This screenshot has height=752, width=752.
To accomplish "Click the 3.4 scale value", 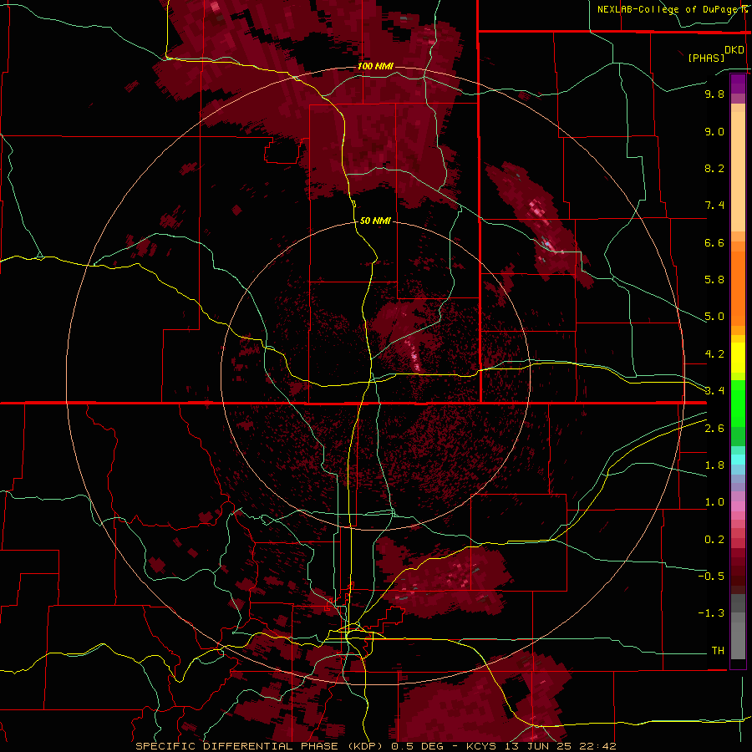I will click(714, 391).
